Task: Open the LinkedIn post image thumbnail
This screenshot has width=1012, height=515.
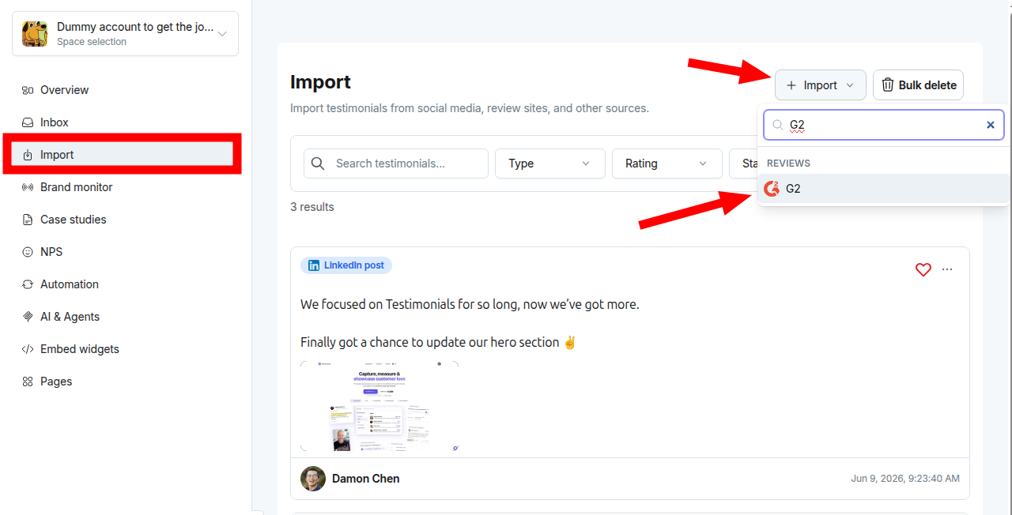Action: tap(379, 407)
